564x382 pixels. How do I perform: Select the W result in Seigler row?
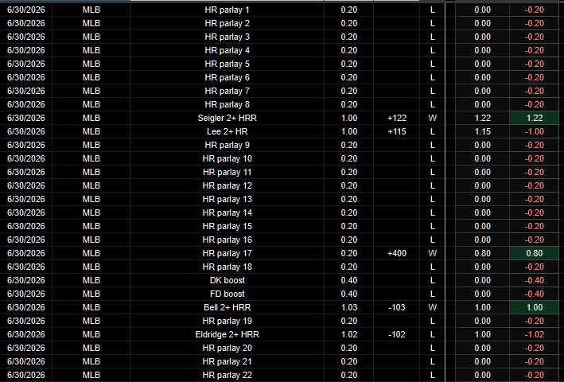click(x=433, y=118)
